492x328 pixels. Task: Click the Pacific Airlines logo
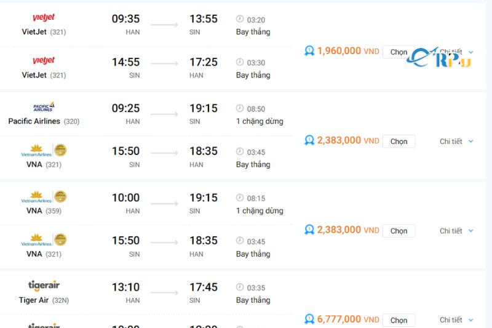(44, 107)
